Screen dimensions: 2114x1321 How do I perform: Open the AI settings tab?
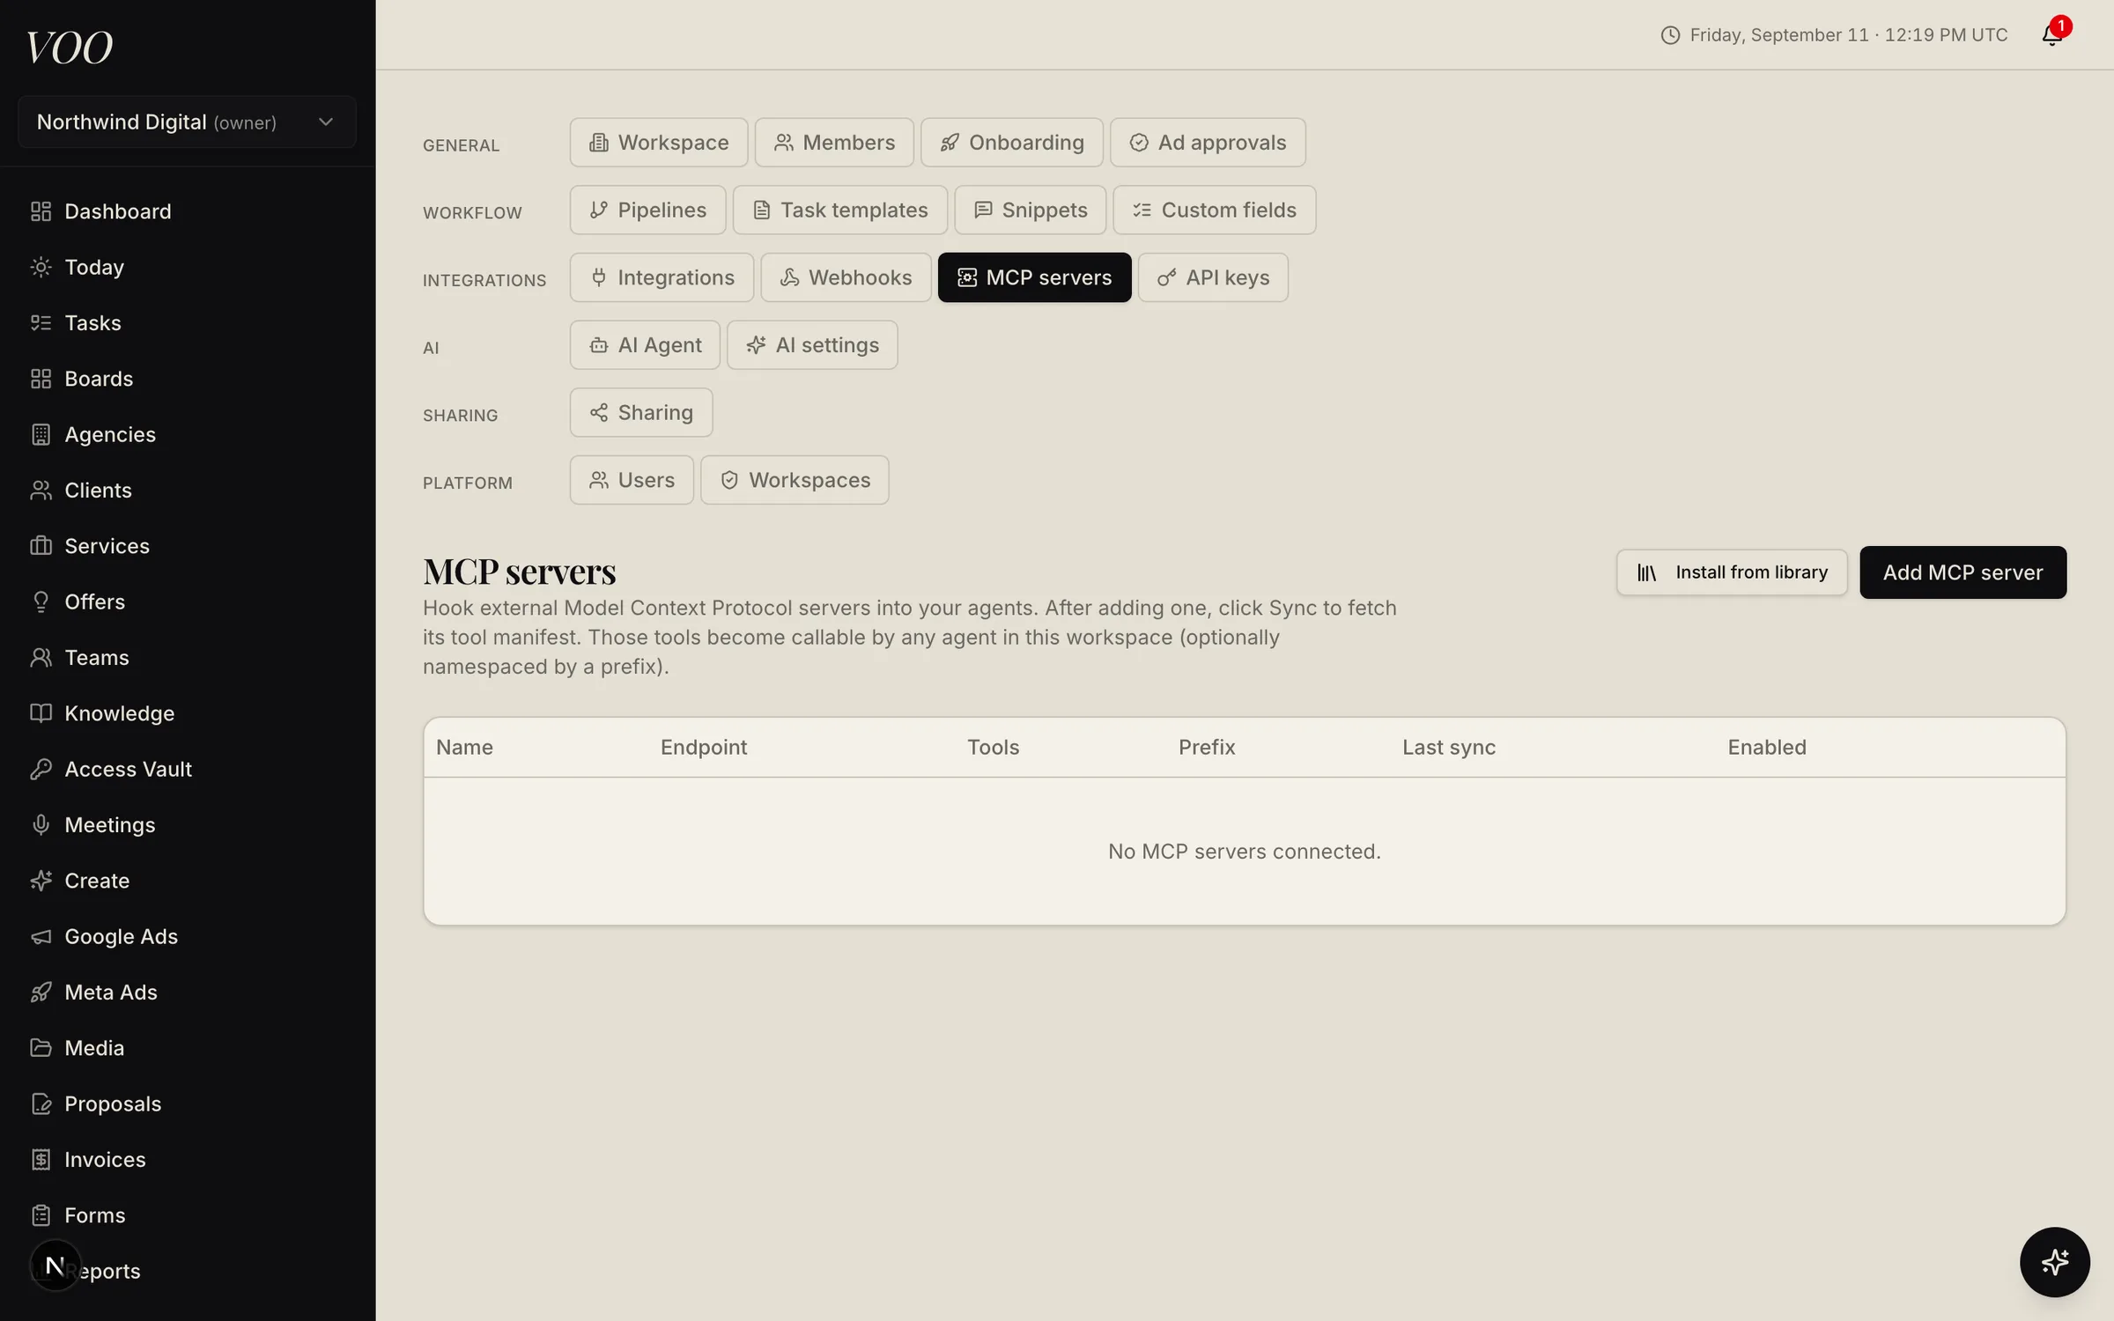812,345
